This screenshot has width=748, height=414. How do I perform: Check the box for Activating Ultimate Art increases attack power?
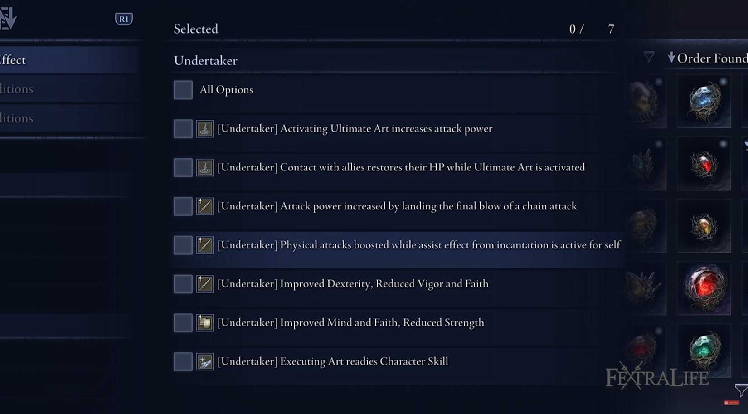(183, 128)
